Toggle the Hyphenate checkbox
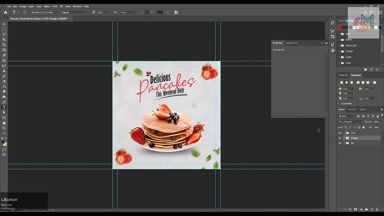384x216 pixels. click(340, 104)
